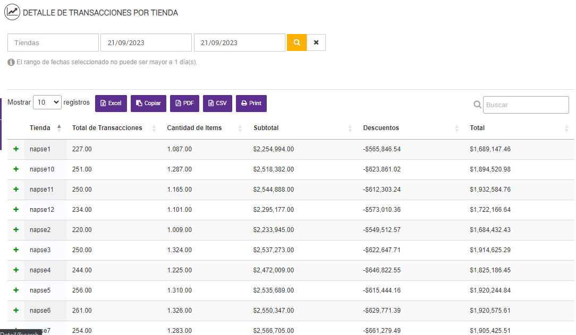This screenshot has width=576, height=335.
Task: Open the start date field
Action: point(146,42)
